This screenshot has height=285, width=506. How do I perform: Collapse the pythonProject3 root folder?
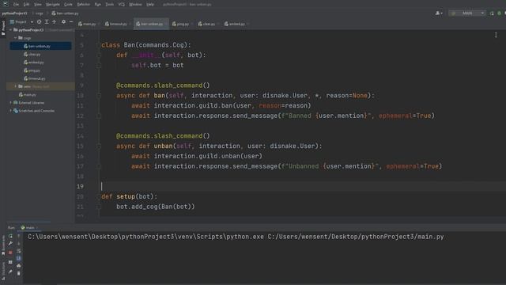tap(10, 30)
